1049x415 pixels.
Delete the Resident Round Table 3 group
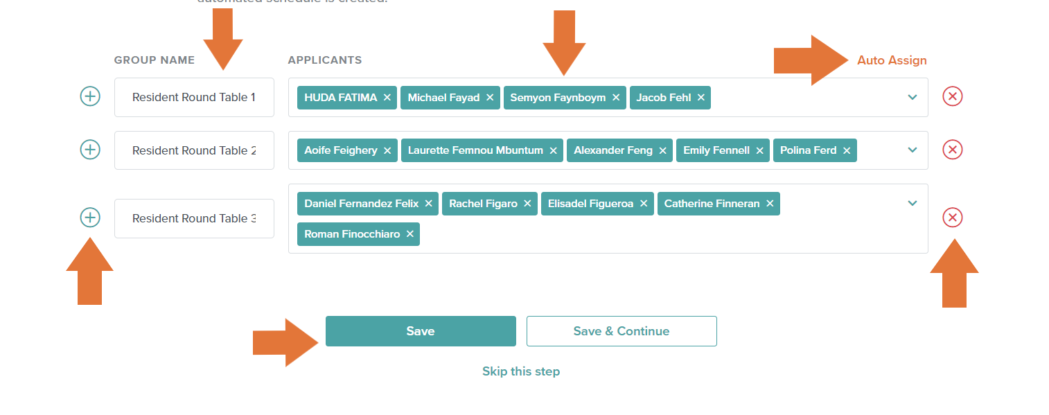tap(953, 218)
